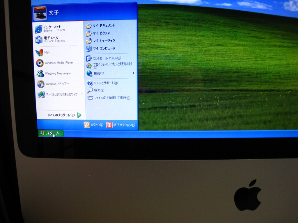This screenshot has height=223, width=298.
Task: Open the マイ ミュージック folder icon
Action: 89,41
